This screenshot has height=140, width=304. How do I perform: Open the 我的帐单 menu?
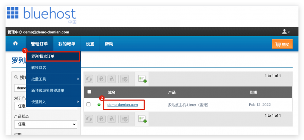(x=67, y=44)
